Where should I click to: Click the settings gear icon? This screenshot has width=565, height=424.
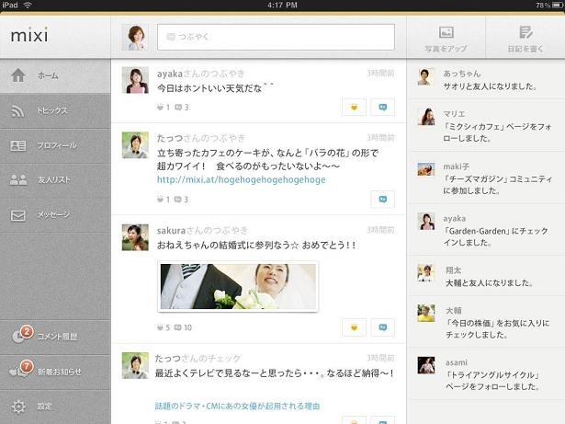point(18,407)
